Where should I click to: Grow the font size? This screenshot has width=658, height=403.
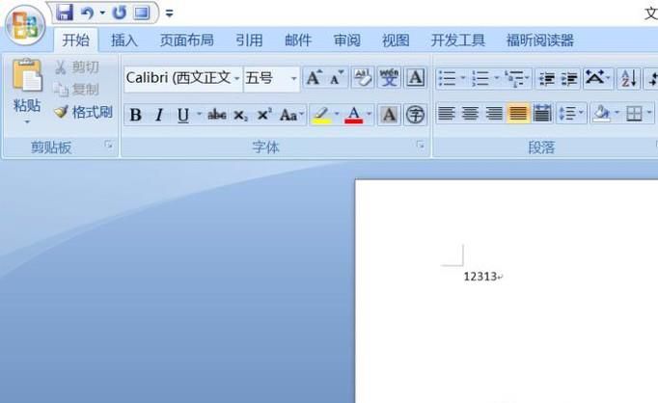tap(314, 77)
